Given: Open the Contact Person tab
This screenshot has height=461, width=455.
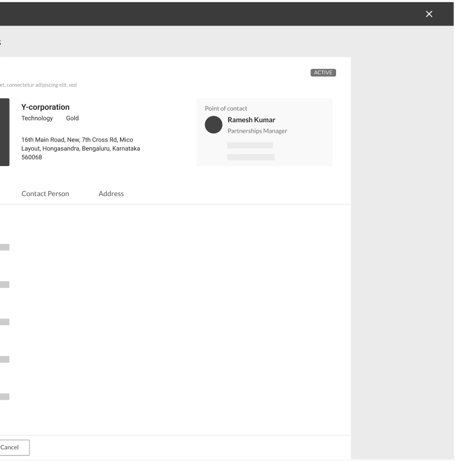Looking at the screenshot, I should (x=45, y=193).
